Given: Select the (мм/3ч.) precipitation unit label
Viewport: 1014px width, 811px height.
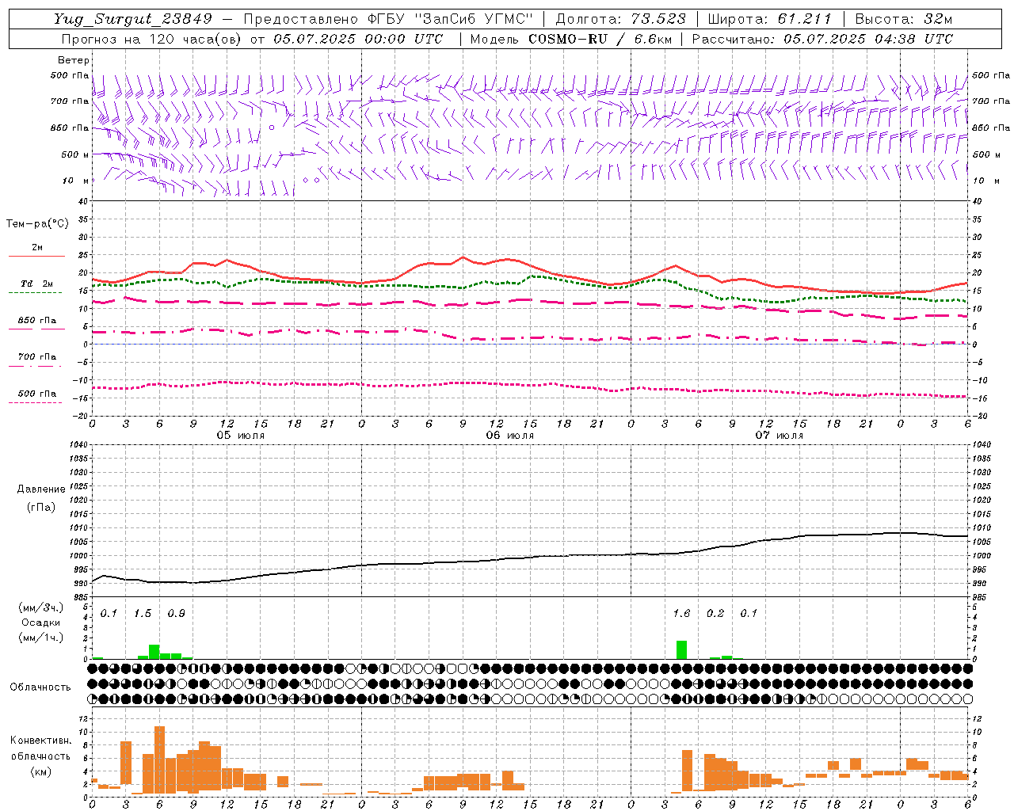Looking at the screenshot, I should click(x=40, y=607).
